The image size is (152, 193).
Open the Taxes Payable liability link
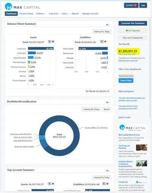tap(68, 63)
